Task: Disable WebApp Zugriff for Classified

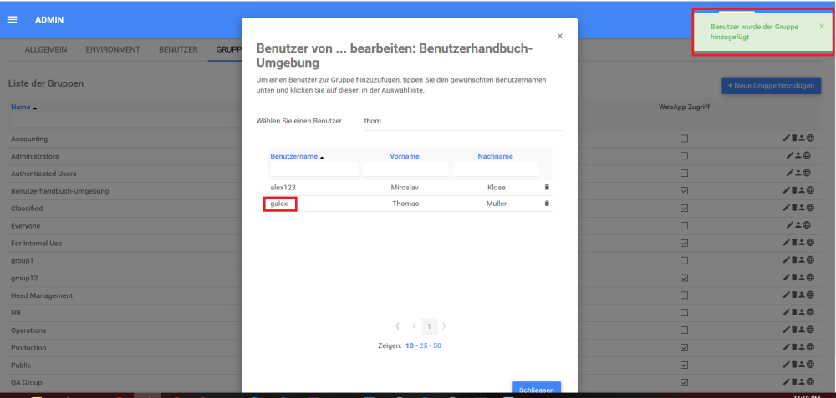Action: (684, 208)
